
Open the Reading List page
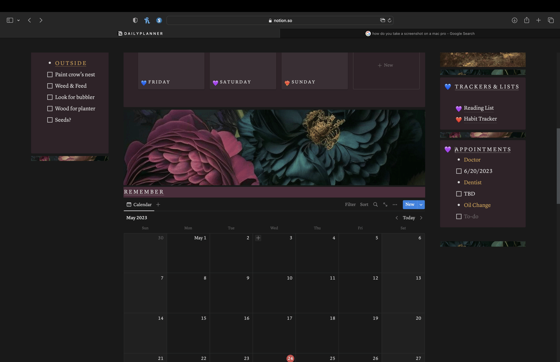[479, 108]
